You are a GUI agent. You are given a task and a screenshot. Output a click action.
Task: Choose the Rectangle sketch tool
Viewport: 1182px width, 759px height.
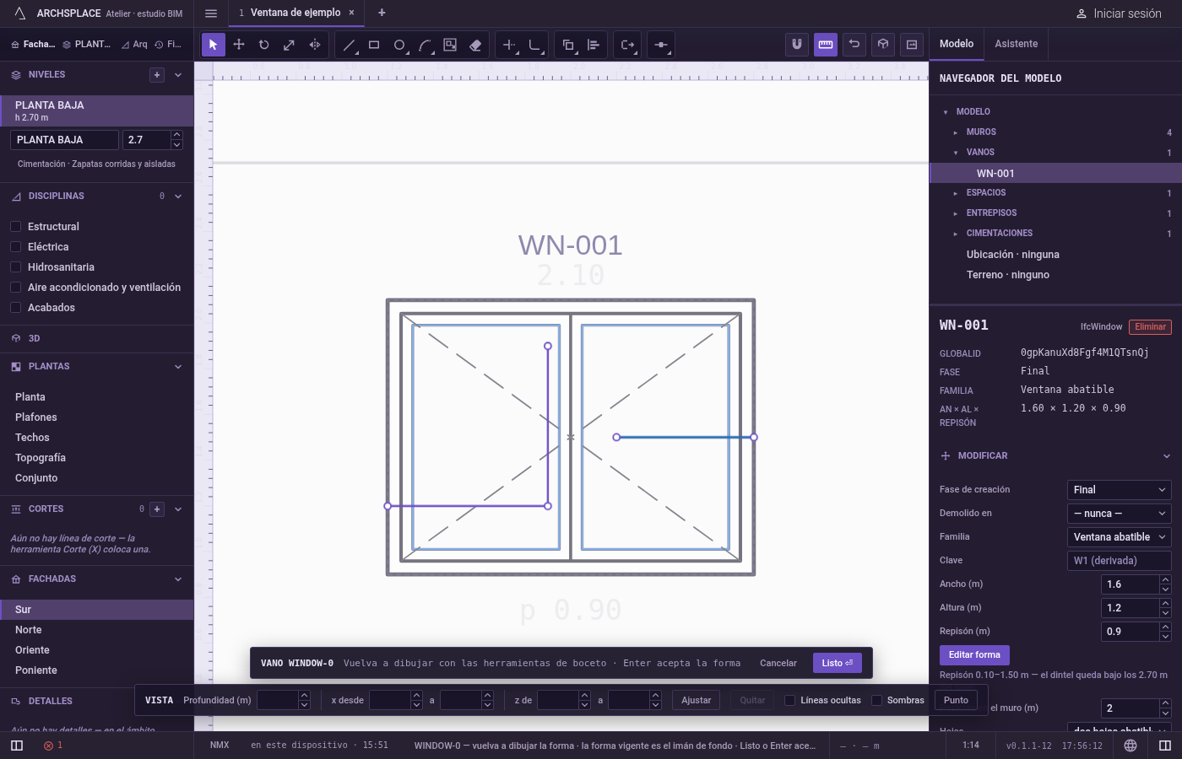[x=374, y=45]
